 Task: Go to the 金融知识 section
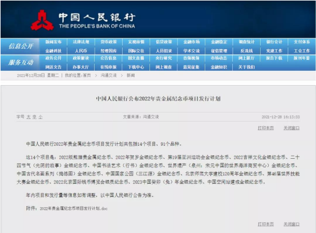219,67
